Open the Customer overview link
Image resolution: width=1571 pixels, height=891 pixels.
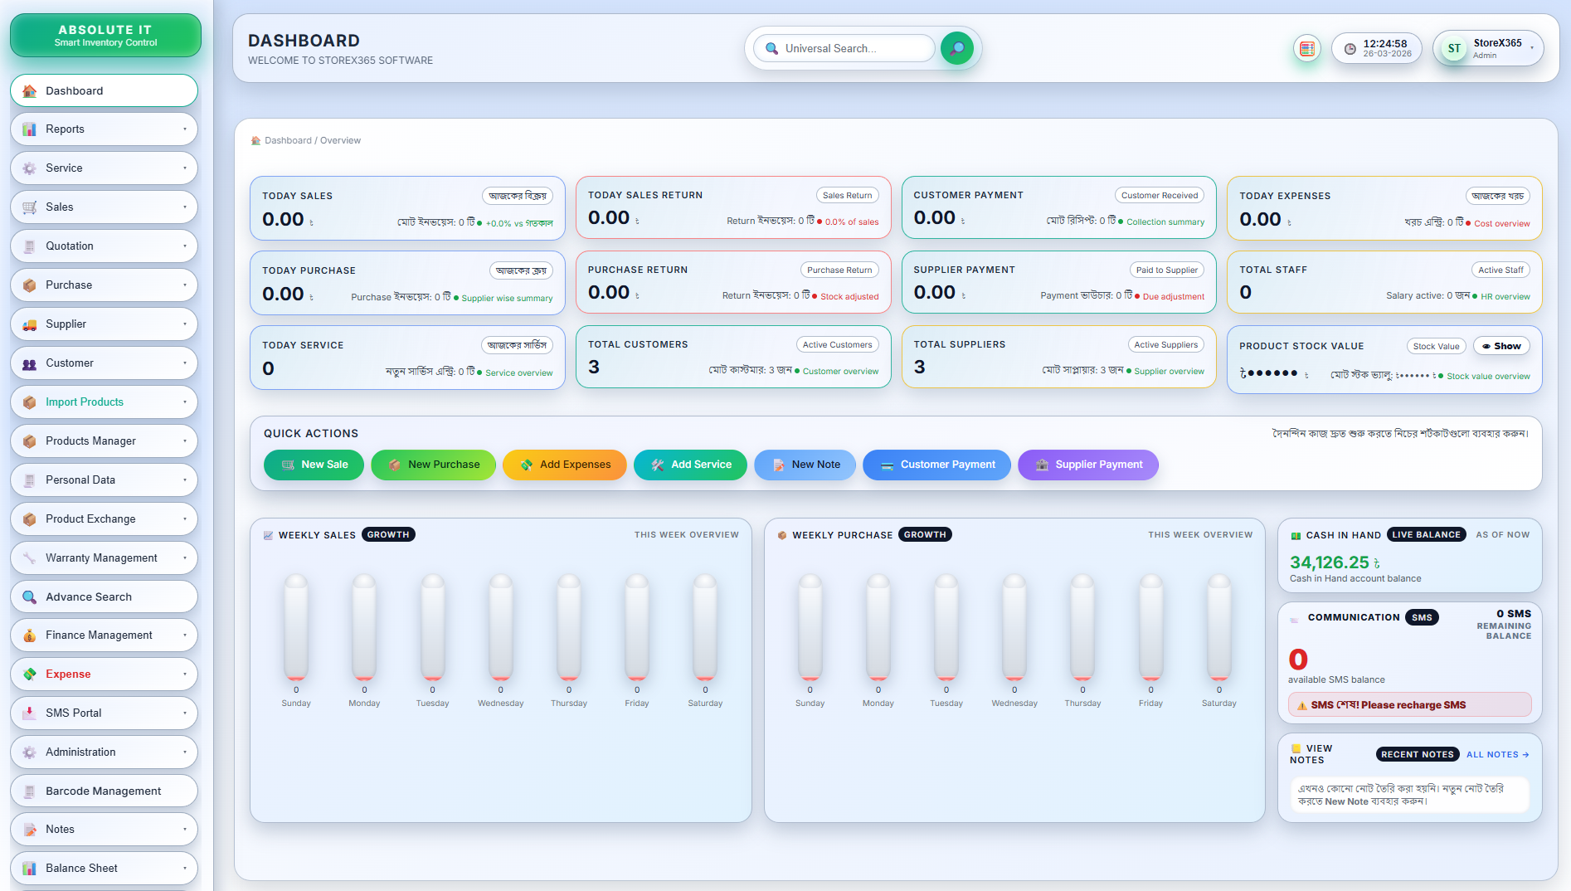pos(840,372)
